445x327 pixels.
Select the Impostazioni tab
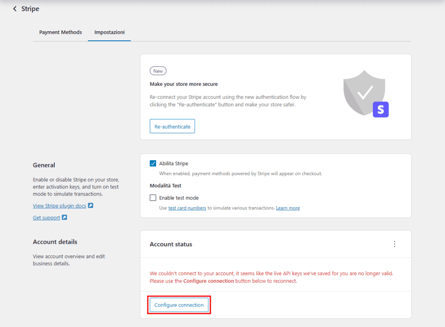(x=109, y=32)
